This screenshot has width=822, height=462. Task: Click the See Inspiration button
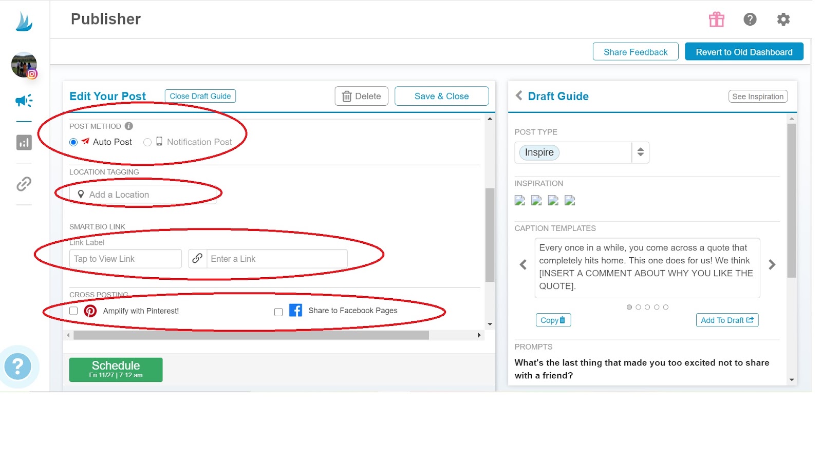coord(758,97)
